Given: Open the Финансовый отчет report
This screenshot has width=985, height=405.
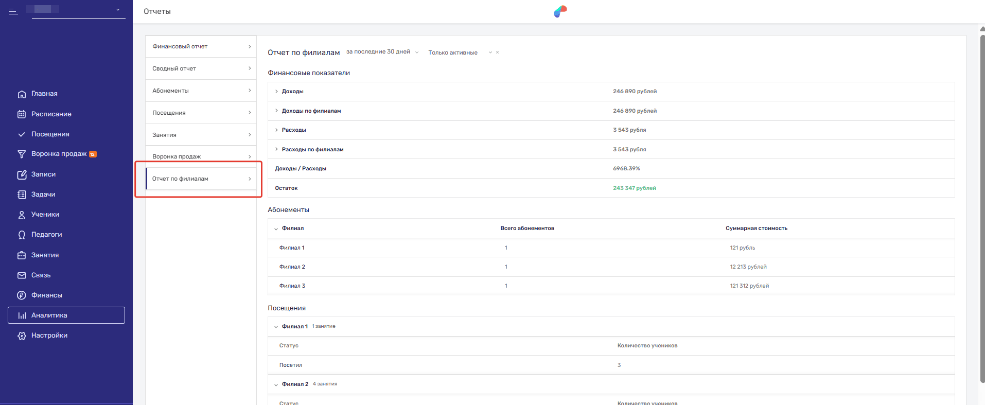Looking at the screenshot, I should (201, 46).
